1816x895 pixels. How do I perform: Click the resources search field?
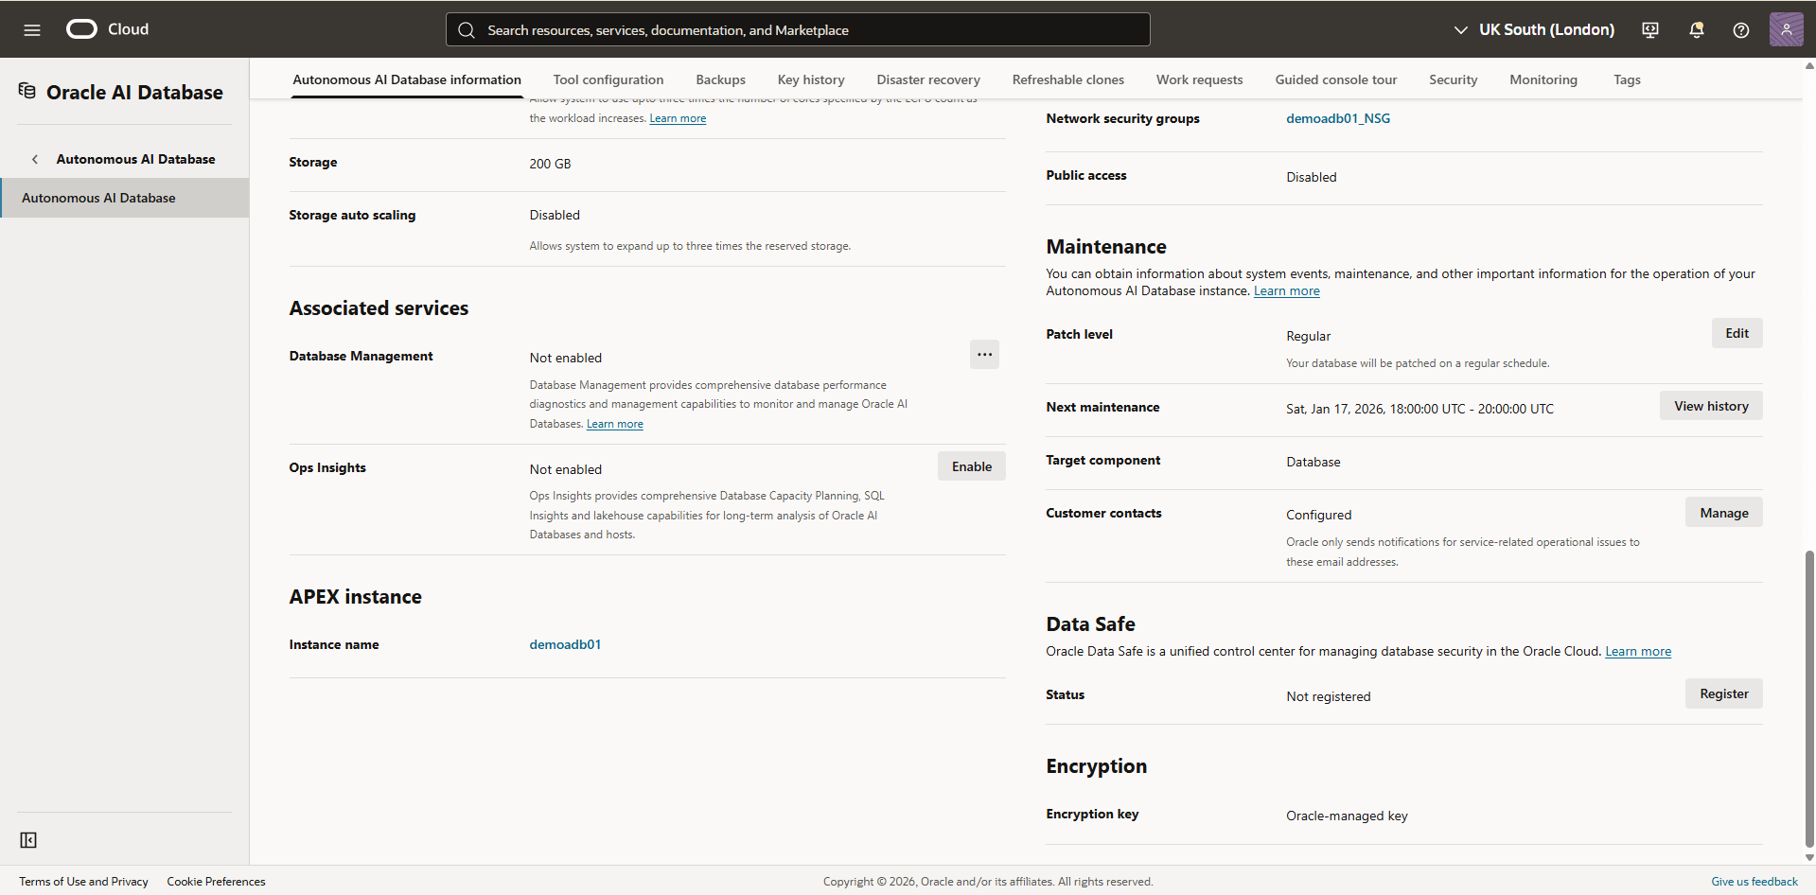pos(797,29)
